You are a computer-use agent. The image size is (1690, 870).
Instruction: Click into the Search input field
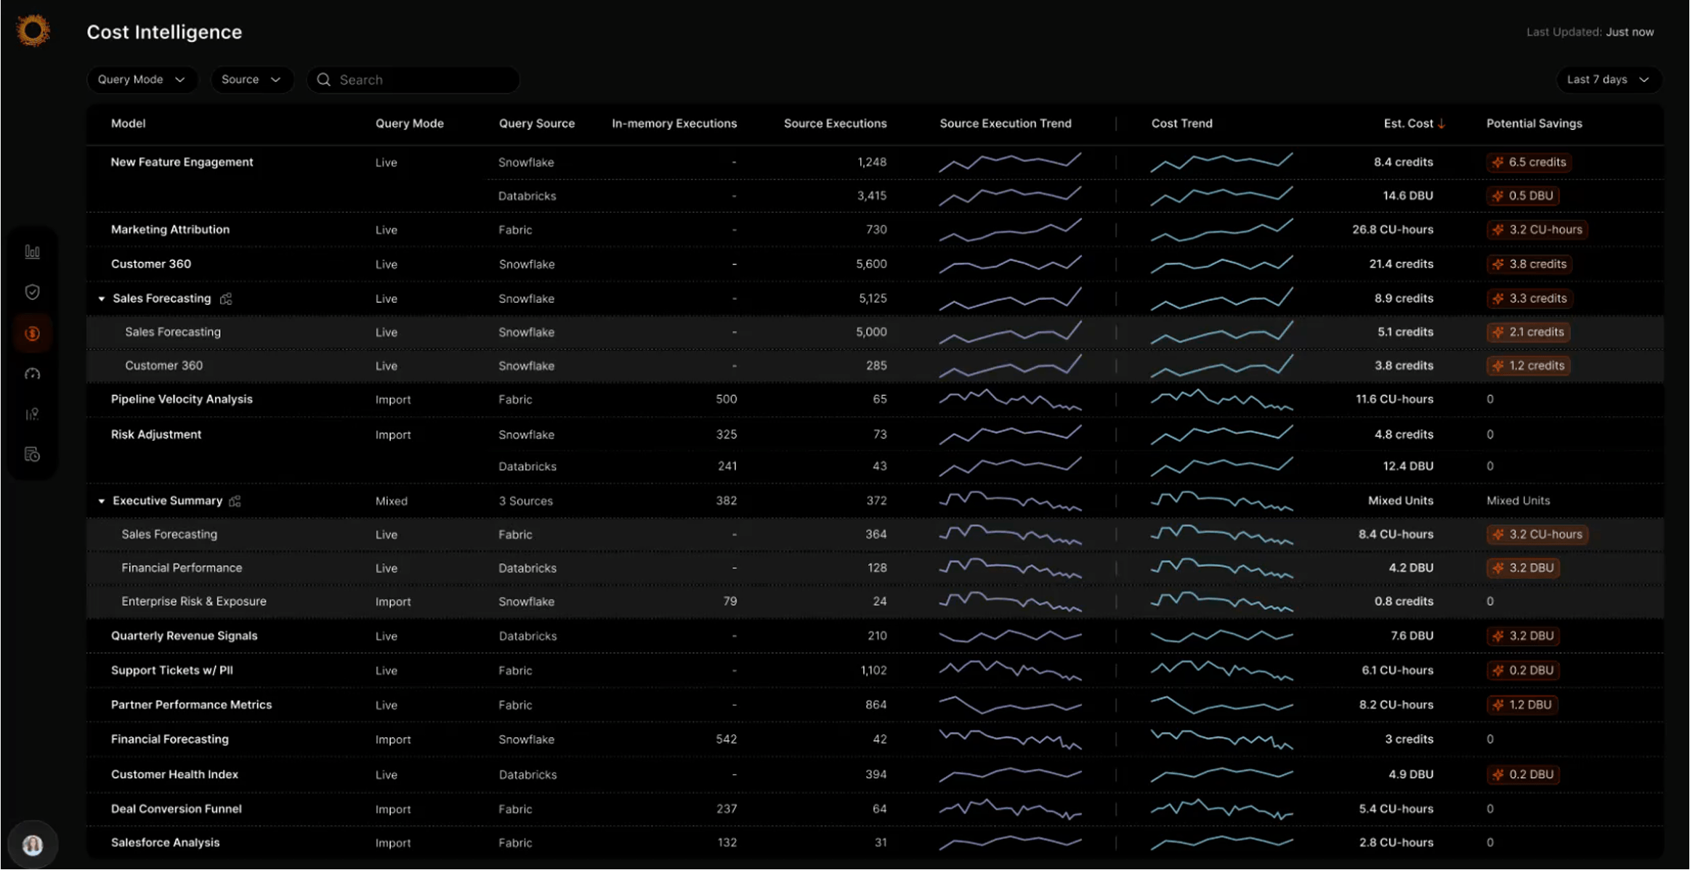tap(413, 80)
